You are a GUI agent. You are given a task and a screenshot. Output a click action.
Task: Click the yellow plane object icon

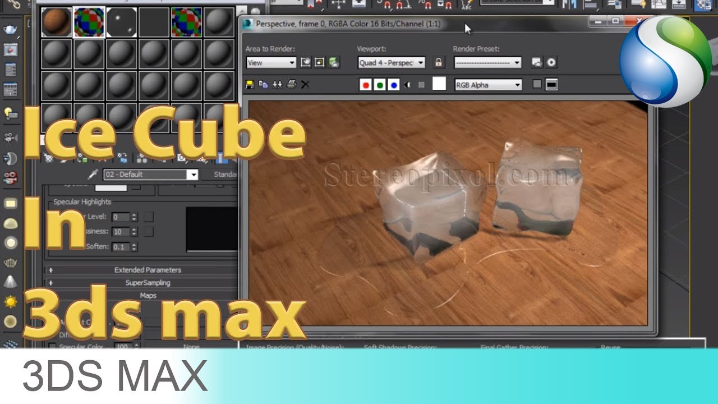(x=10, y=203)
